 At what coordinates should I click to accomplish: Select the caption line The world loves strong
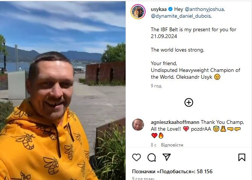coord(178,50)
